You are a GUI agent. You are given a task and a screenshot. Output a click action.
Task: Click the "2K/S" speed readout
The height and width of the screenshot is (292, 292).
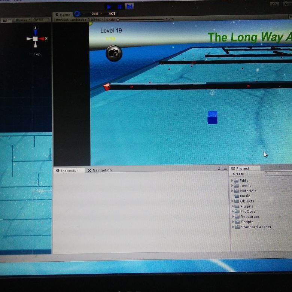click(95, 14)
